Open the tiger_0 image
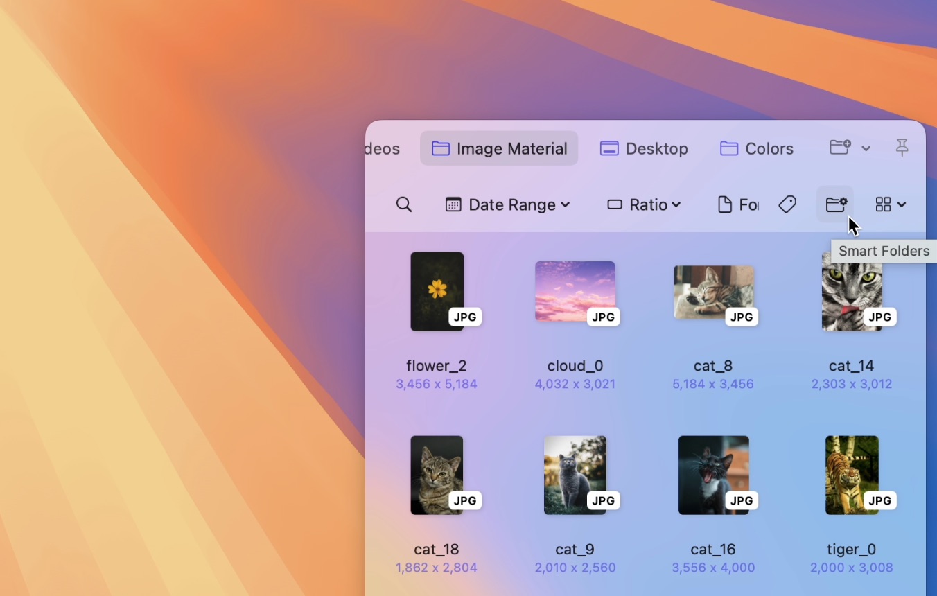 tap(851, 475)
